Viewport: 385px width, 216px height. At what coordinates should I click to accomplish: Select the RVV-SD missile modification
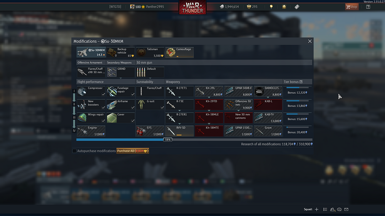(179, 131)
